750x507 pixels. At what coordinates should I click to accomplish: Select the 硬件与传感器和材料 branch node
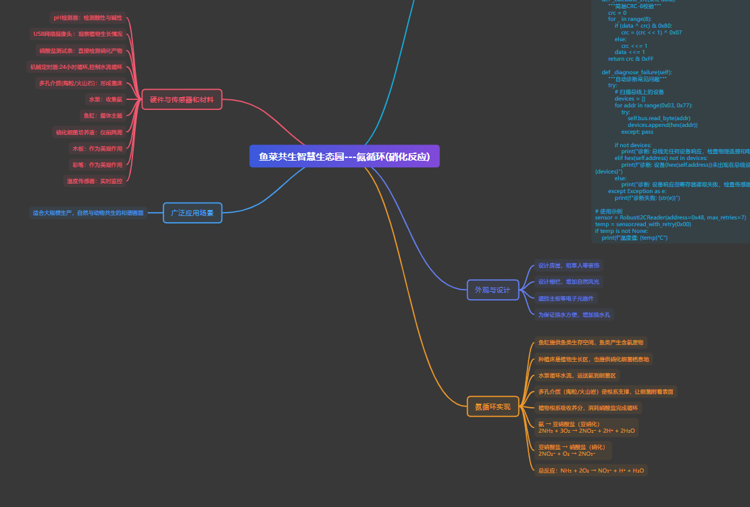pyautogui.click(x=182, y=100)
